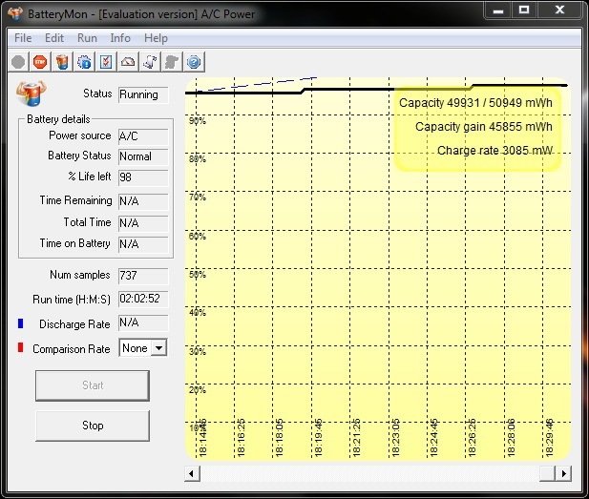The height and width of the screenshot is (499, 589).
Task: Click the blue help question mark icon
Action: click(194, 62)
